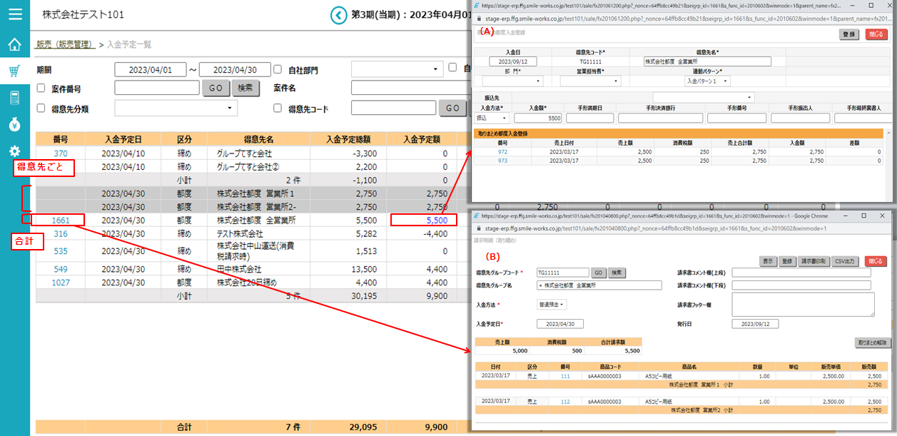Image resolution: width=897 pixels, height=436 pixels.
Task: Go to previous period with arrow icon
Action: [338, 14]
